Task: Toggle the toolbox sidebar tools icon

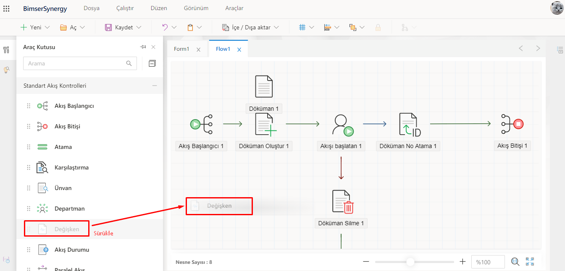Action: coord(6,50)
